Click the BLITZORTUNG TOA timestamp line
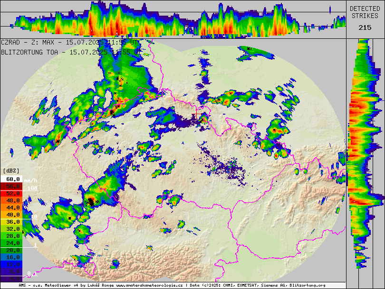The image size is (385, 289). click(71, 52)
